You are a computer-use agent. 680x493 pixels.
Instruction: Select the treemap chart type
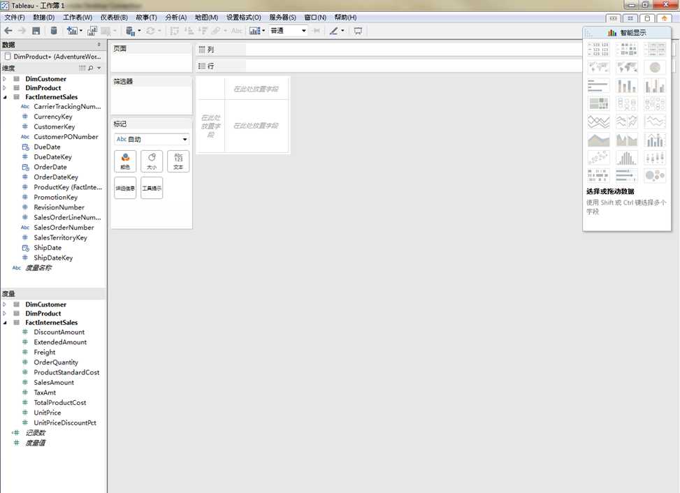(x=598, y=103)
